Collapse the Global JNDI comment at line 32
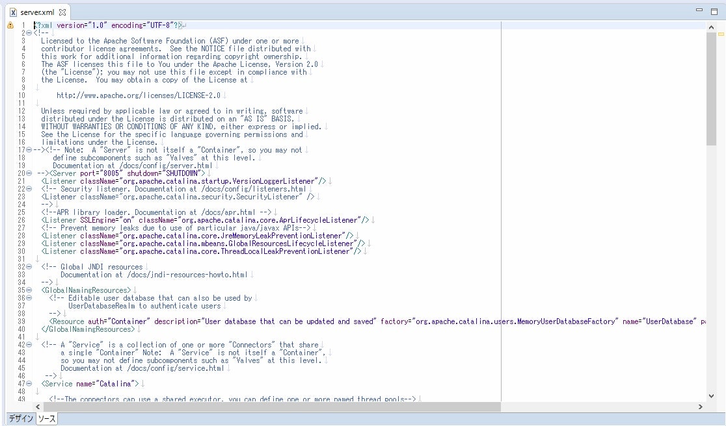The image size is (726, 426). [x=29, y=267]
